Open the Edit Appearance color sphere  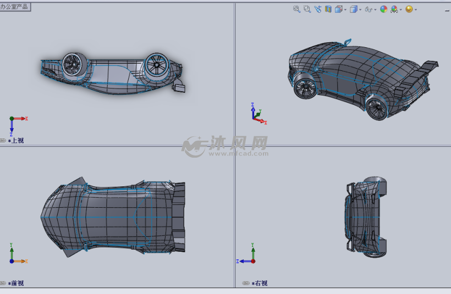click(x=383, y=9)
